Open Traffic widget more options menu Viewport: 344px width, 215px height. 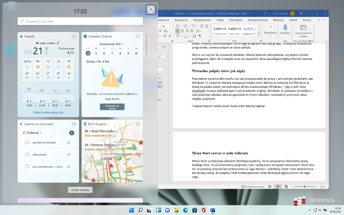[x=138, y=124]
